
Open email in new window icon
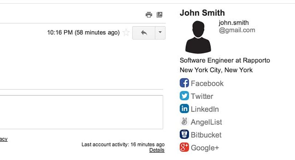160,15
